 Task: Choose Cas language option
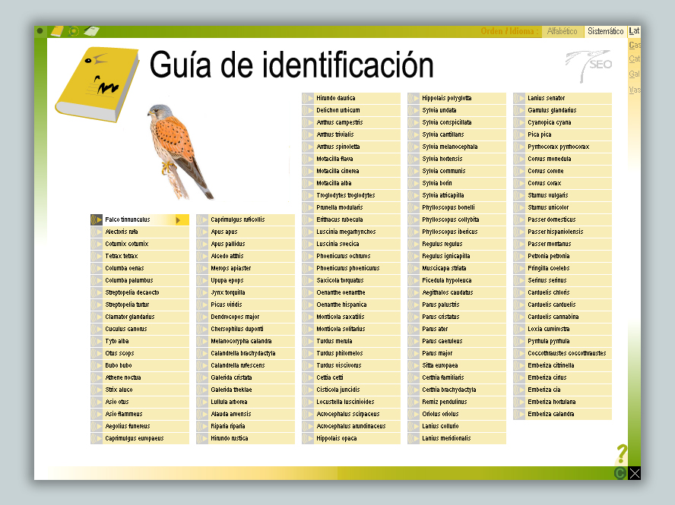point(634,45)
